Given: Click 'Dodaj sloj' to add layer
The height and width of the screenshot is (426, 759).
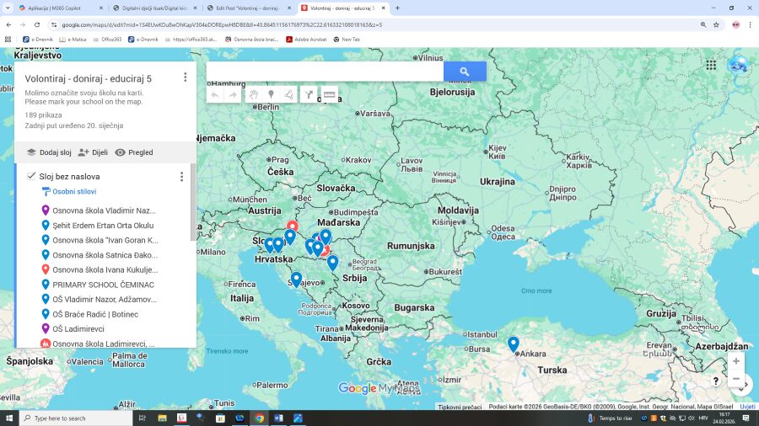Looking at the screenshot, I should 49,152.
